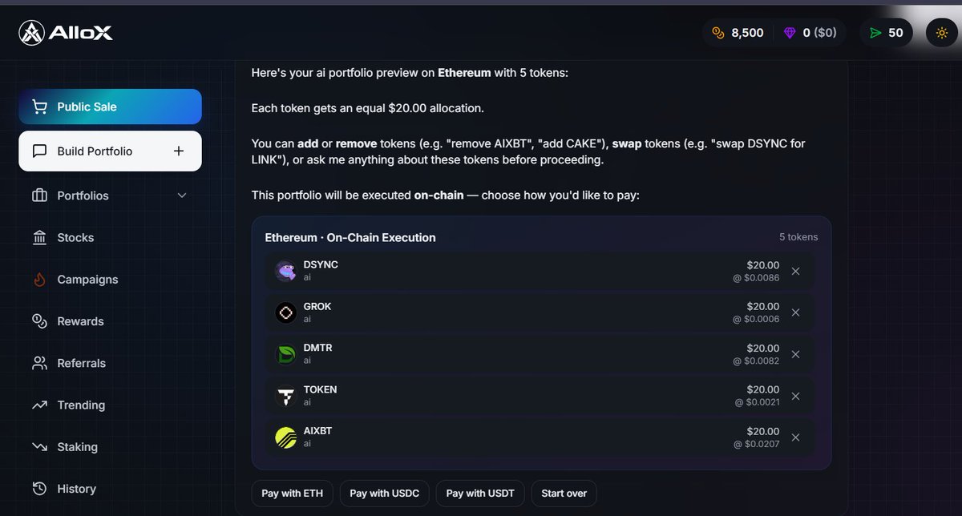The height and width of the screenshot is (516, 962).
Task: Remove AIXBT token from list
Action: (x=795, y=437)
